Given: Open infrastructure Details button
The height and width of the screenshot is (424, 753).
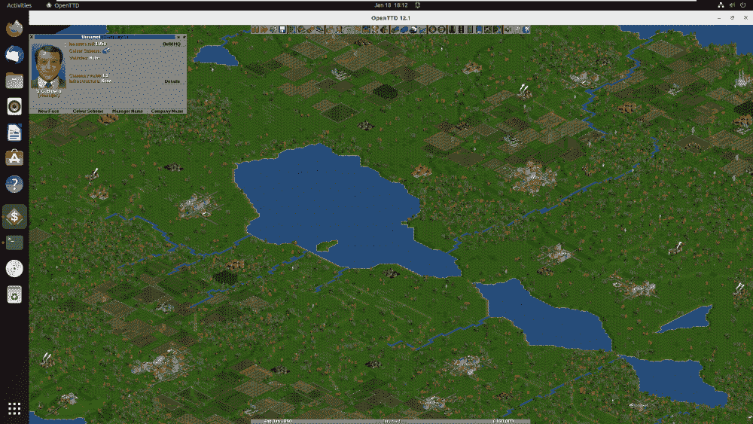Looking at the screenshot, I should (172, 81).
